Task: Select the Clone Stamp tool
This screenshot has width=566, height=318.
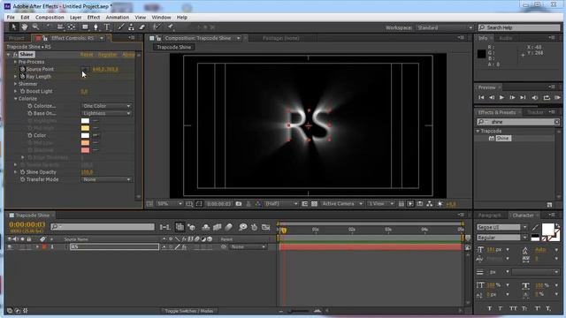Action: pos(132,27)
